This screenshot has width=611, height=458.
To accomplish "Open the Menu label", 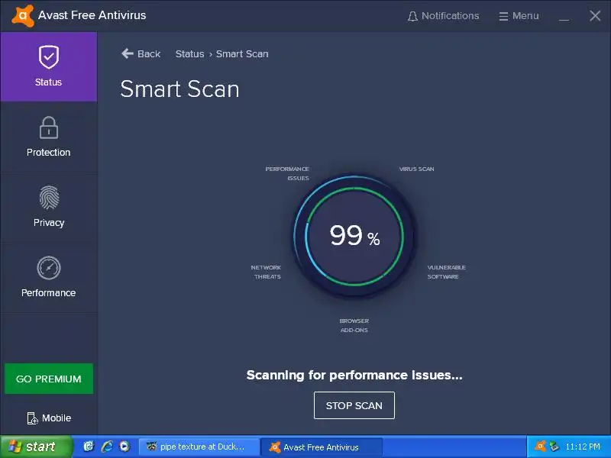I will tap(525, 16).
